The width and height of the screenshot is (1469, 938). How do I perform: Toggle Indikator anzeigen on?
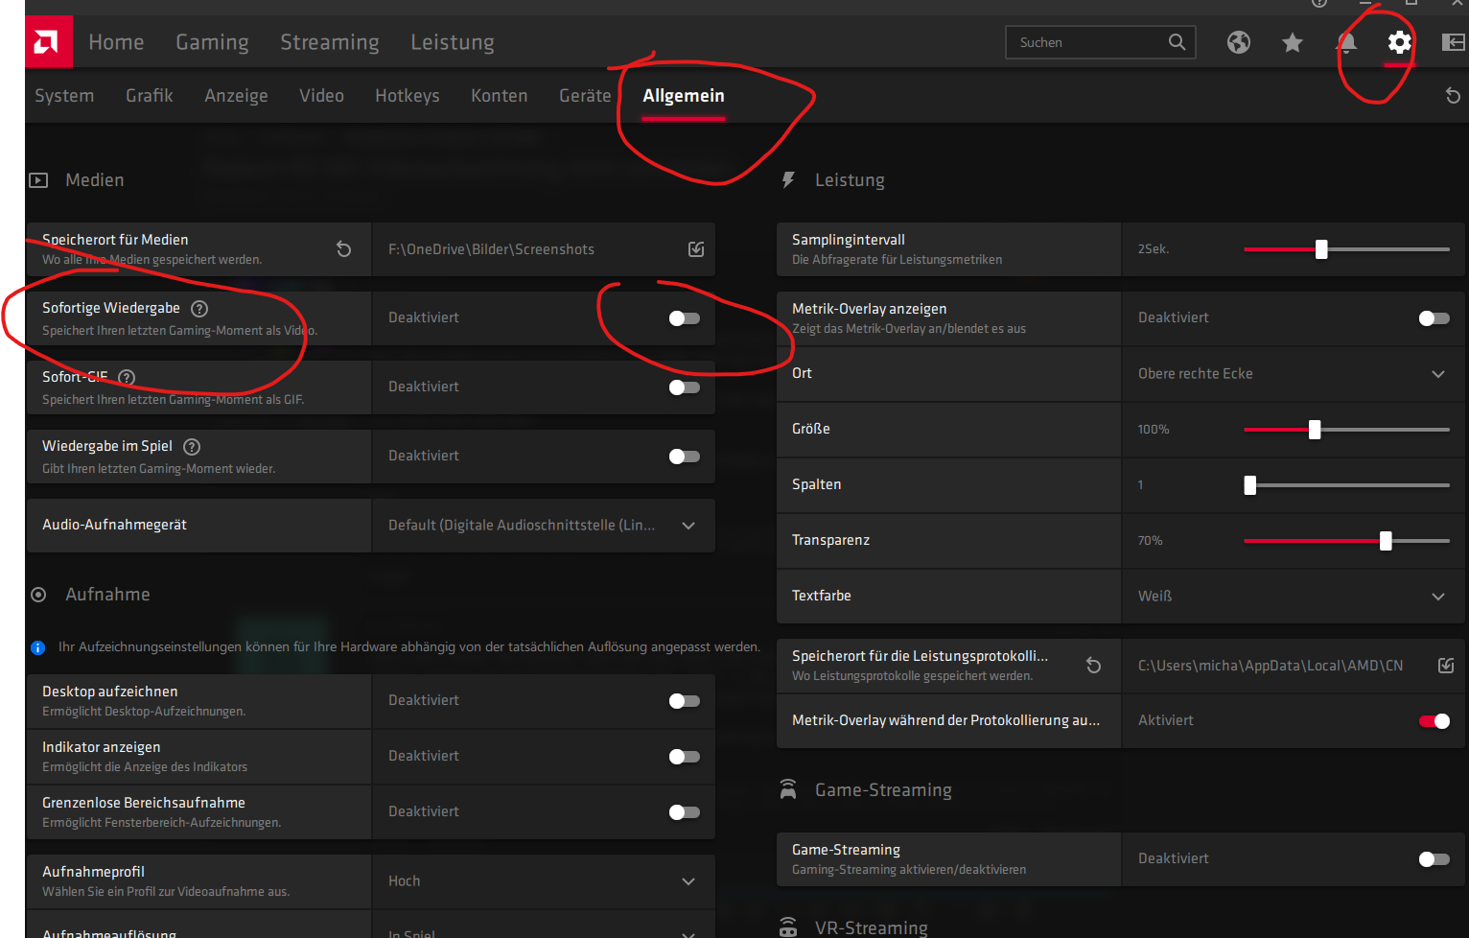pos(685,757)
